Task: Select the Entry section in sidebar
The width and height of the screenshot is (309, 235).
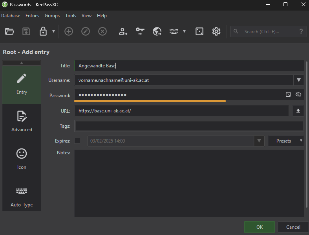Action: pyautogui.click(x=22, y=85)
